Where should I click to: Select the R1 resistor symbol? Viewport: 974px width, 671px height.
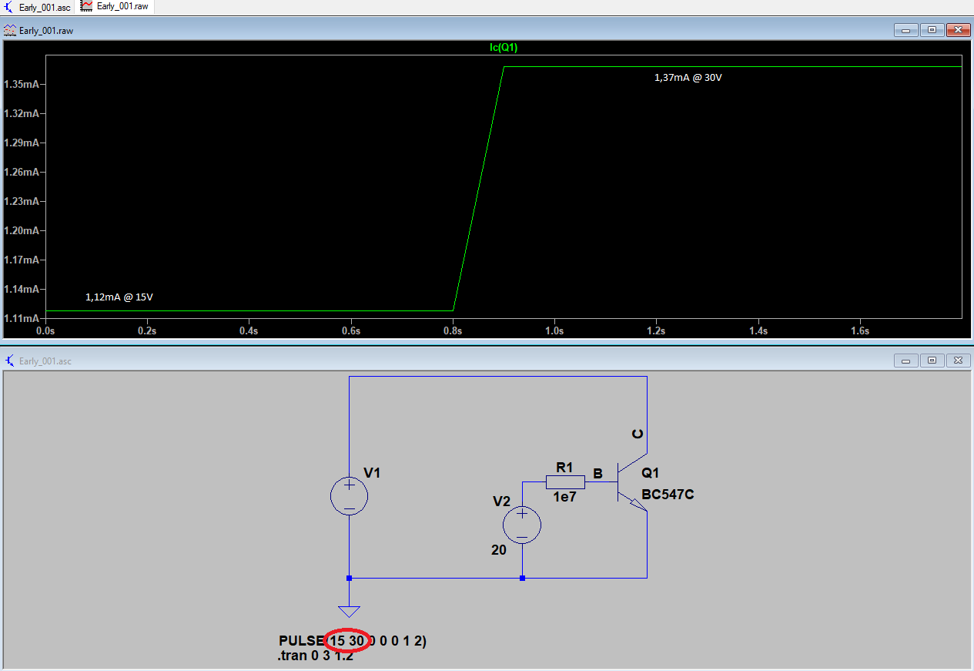[565, 482]
